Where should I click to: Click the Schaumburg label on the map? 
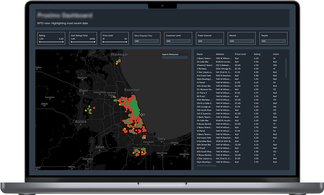point(100,92)
